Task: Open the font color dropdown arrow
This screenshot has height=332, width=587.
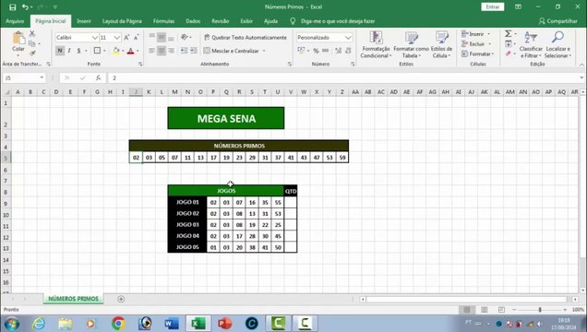Action: [x=138, y=51]
